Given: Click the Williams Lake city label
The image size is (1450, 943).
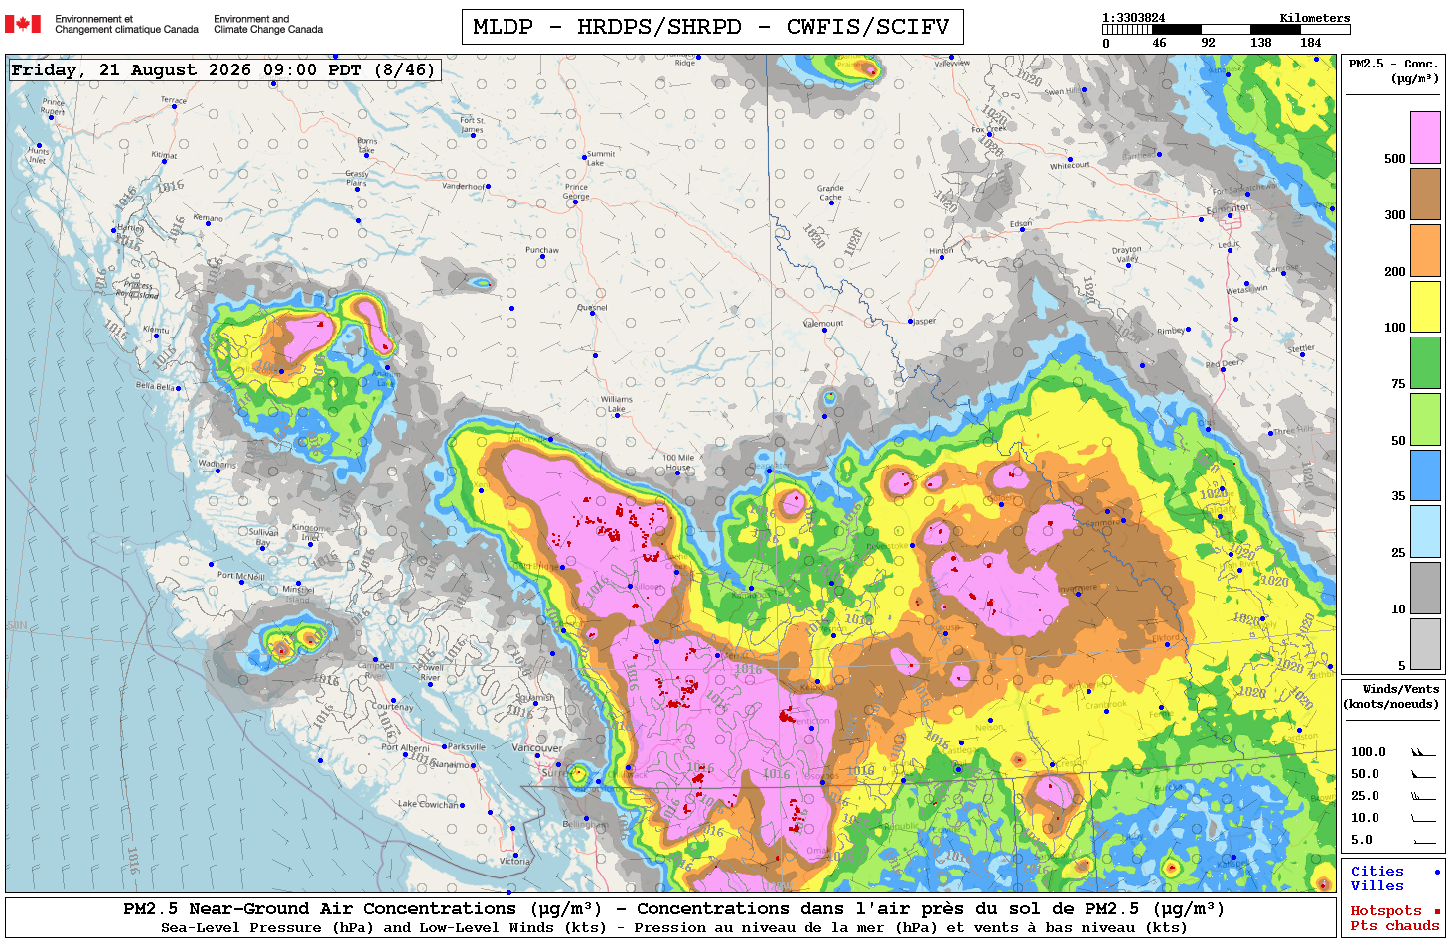Looking at the screenshot, I should pos(616,404).
